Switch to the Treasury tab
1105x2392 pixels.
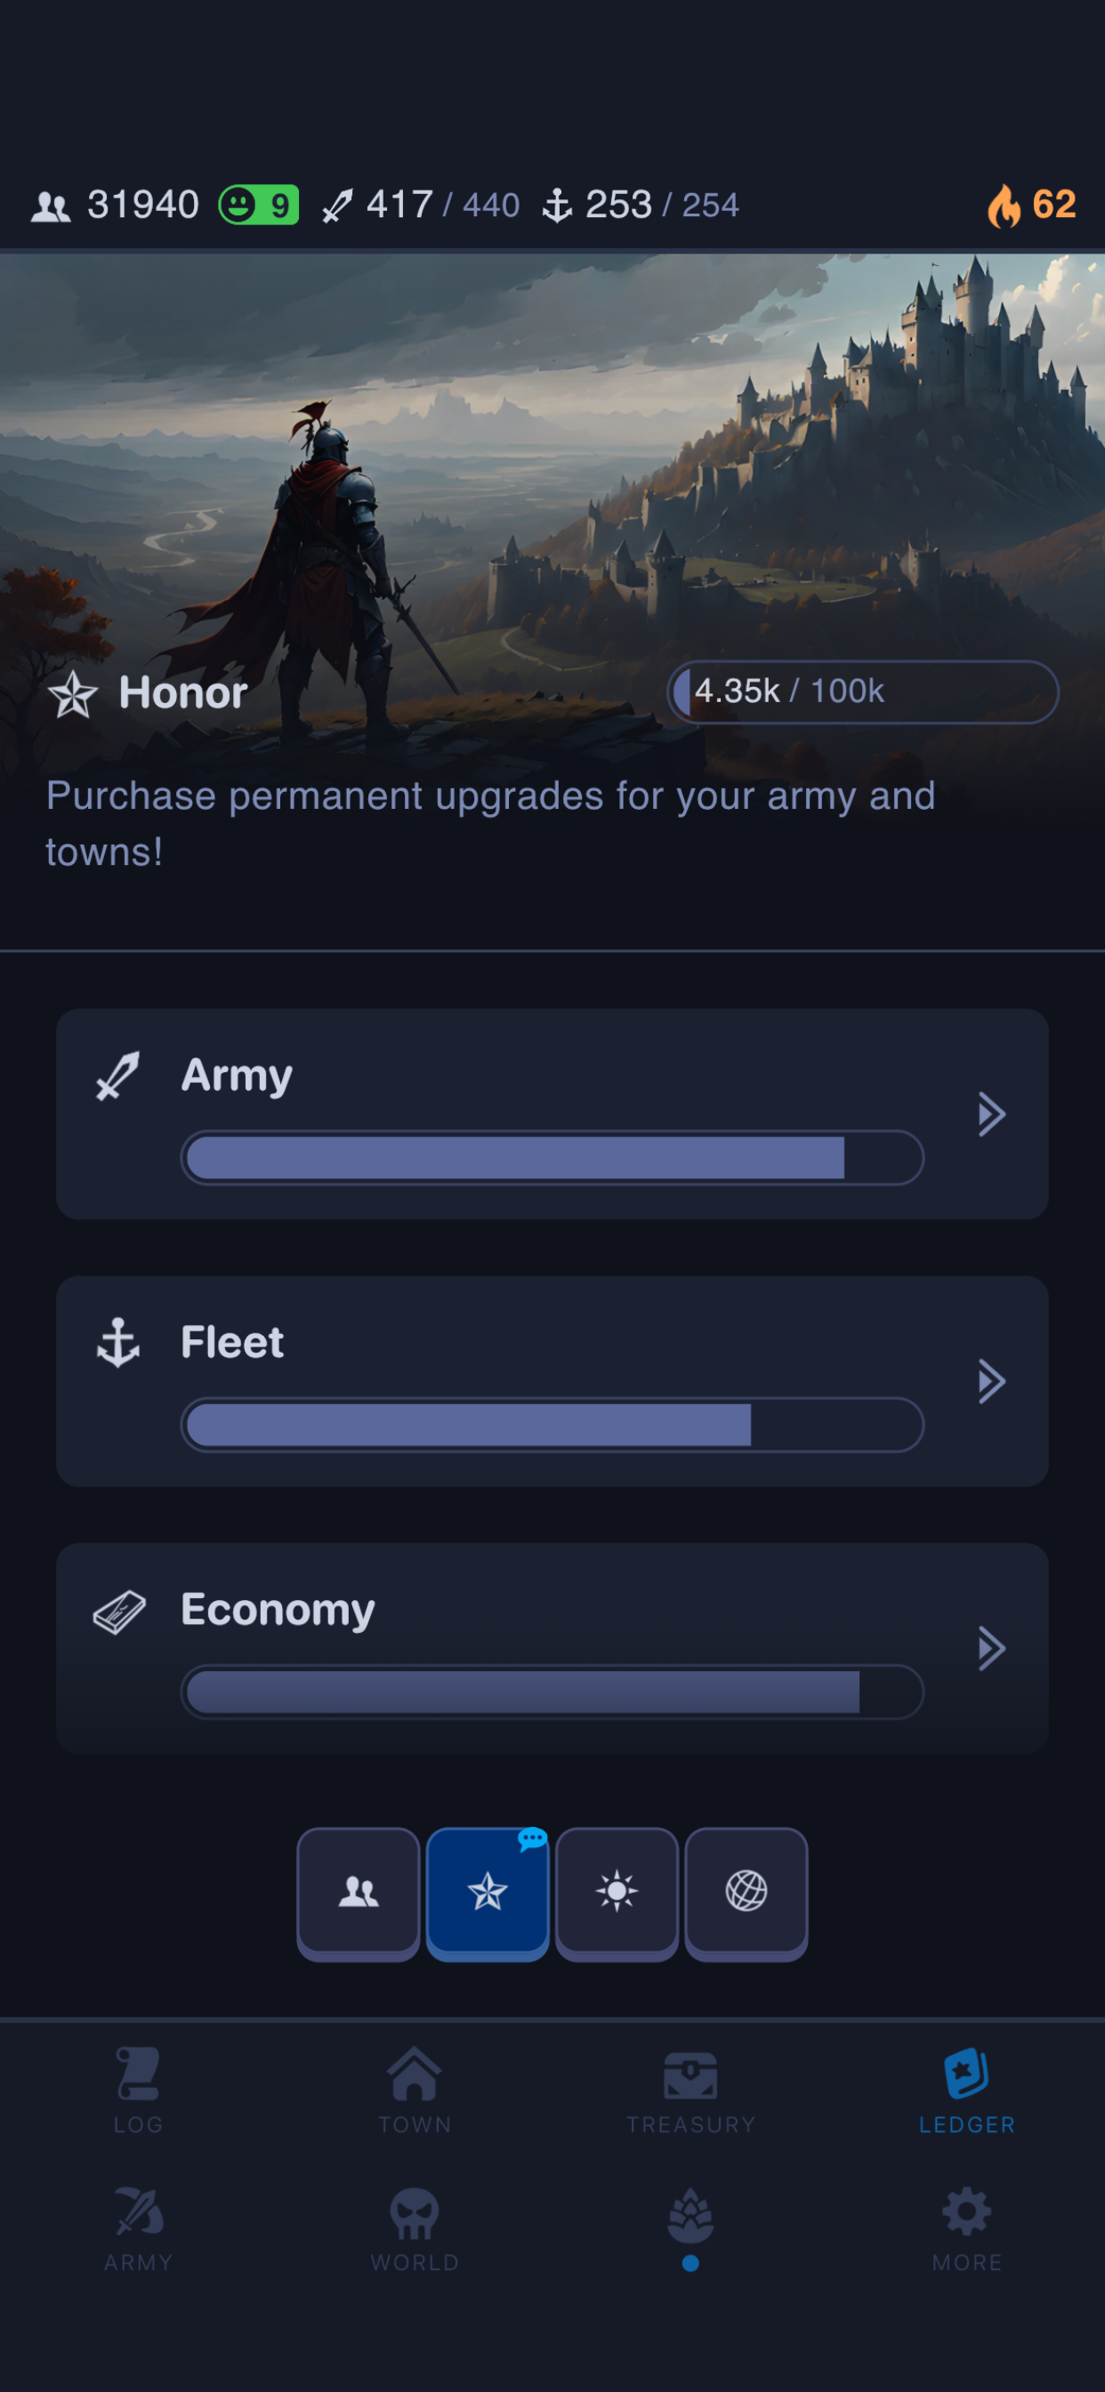pos(690,2091)
